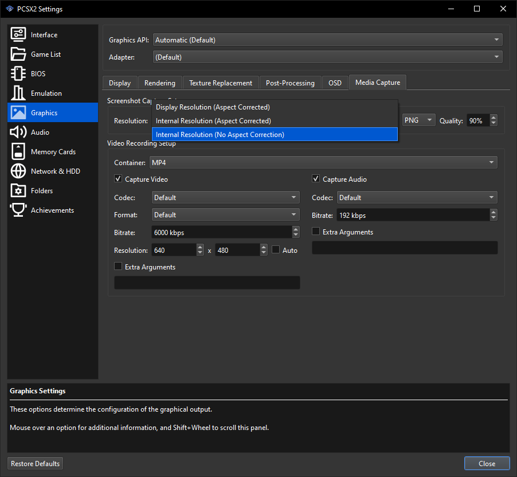The width and height of the screenshot is (517, 477).
Task: Open the video Format dropdown
Action: pos(225,215)
